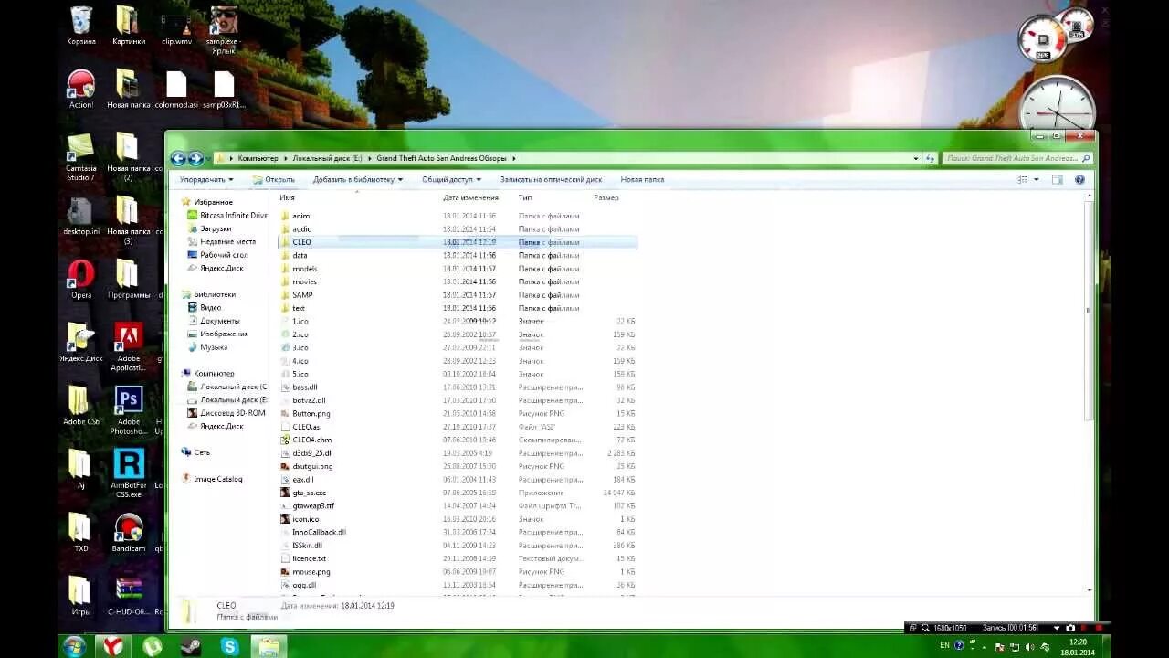Go forward in Explorer navigation
The width and height of the screenshot is (1169, 658).
195,158
